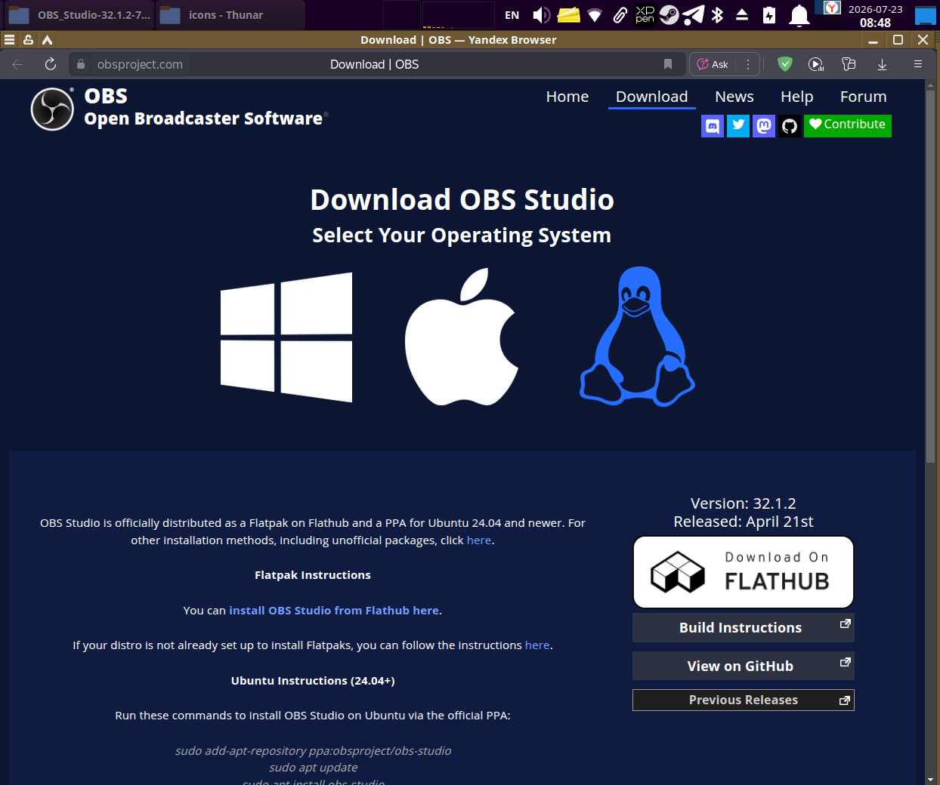The height and width of the screenshot is (785, 940).
Task: Click the browser back arrow
Action: coord(17,64)
